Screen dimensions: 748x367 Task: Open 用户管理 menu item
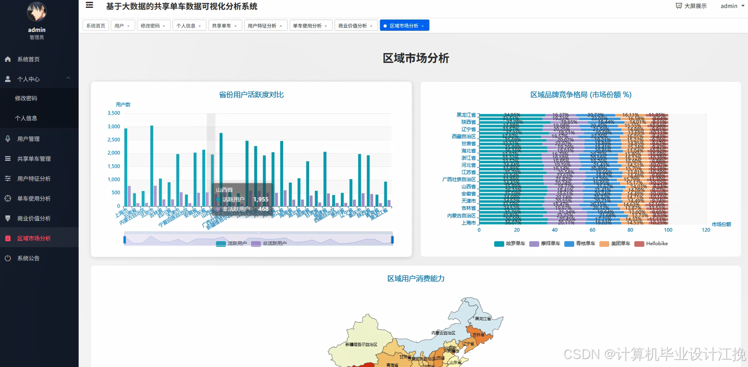[39, 139]
